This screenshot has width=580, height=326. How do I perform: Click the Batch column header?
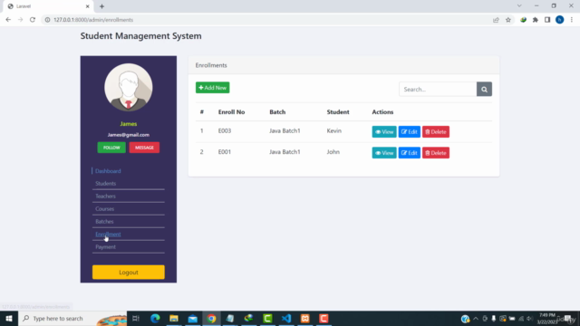point(277,112)
